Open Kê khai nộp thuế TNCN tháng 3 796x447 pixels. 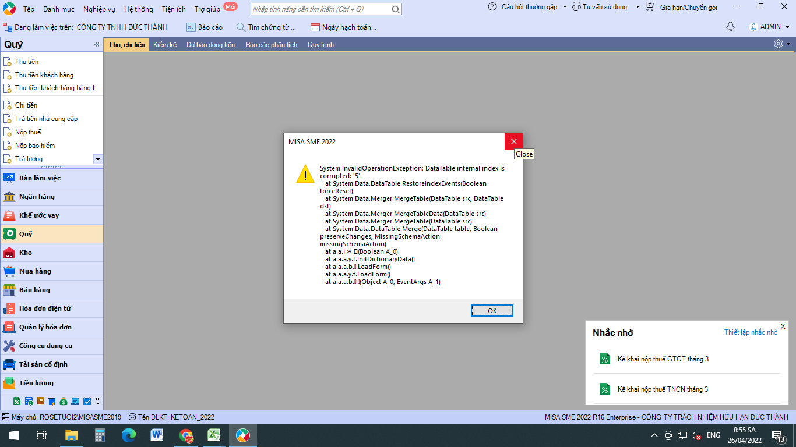663,389
